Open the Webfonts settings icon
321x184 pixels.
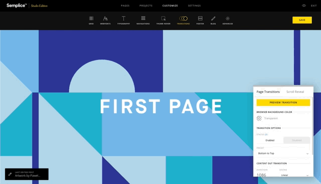pos(105,18)
